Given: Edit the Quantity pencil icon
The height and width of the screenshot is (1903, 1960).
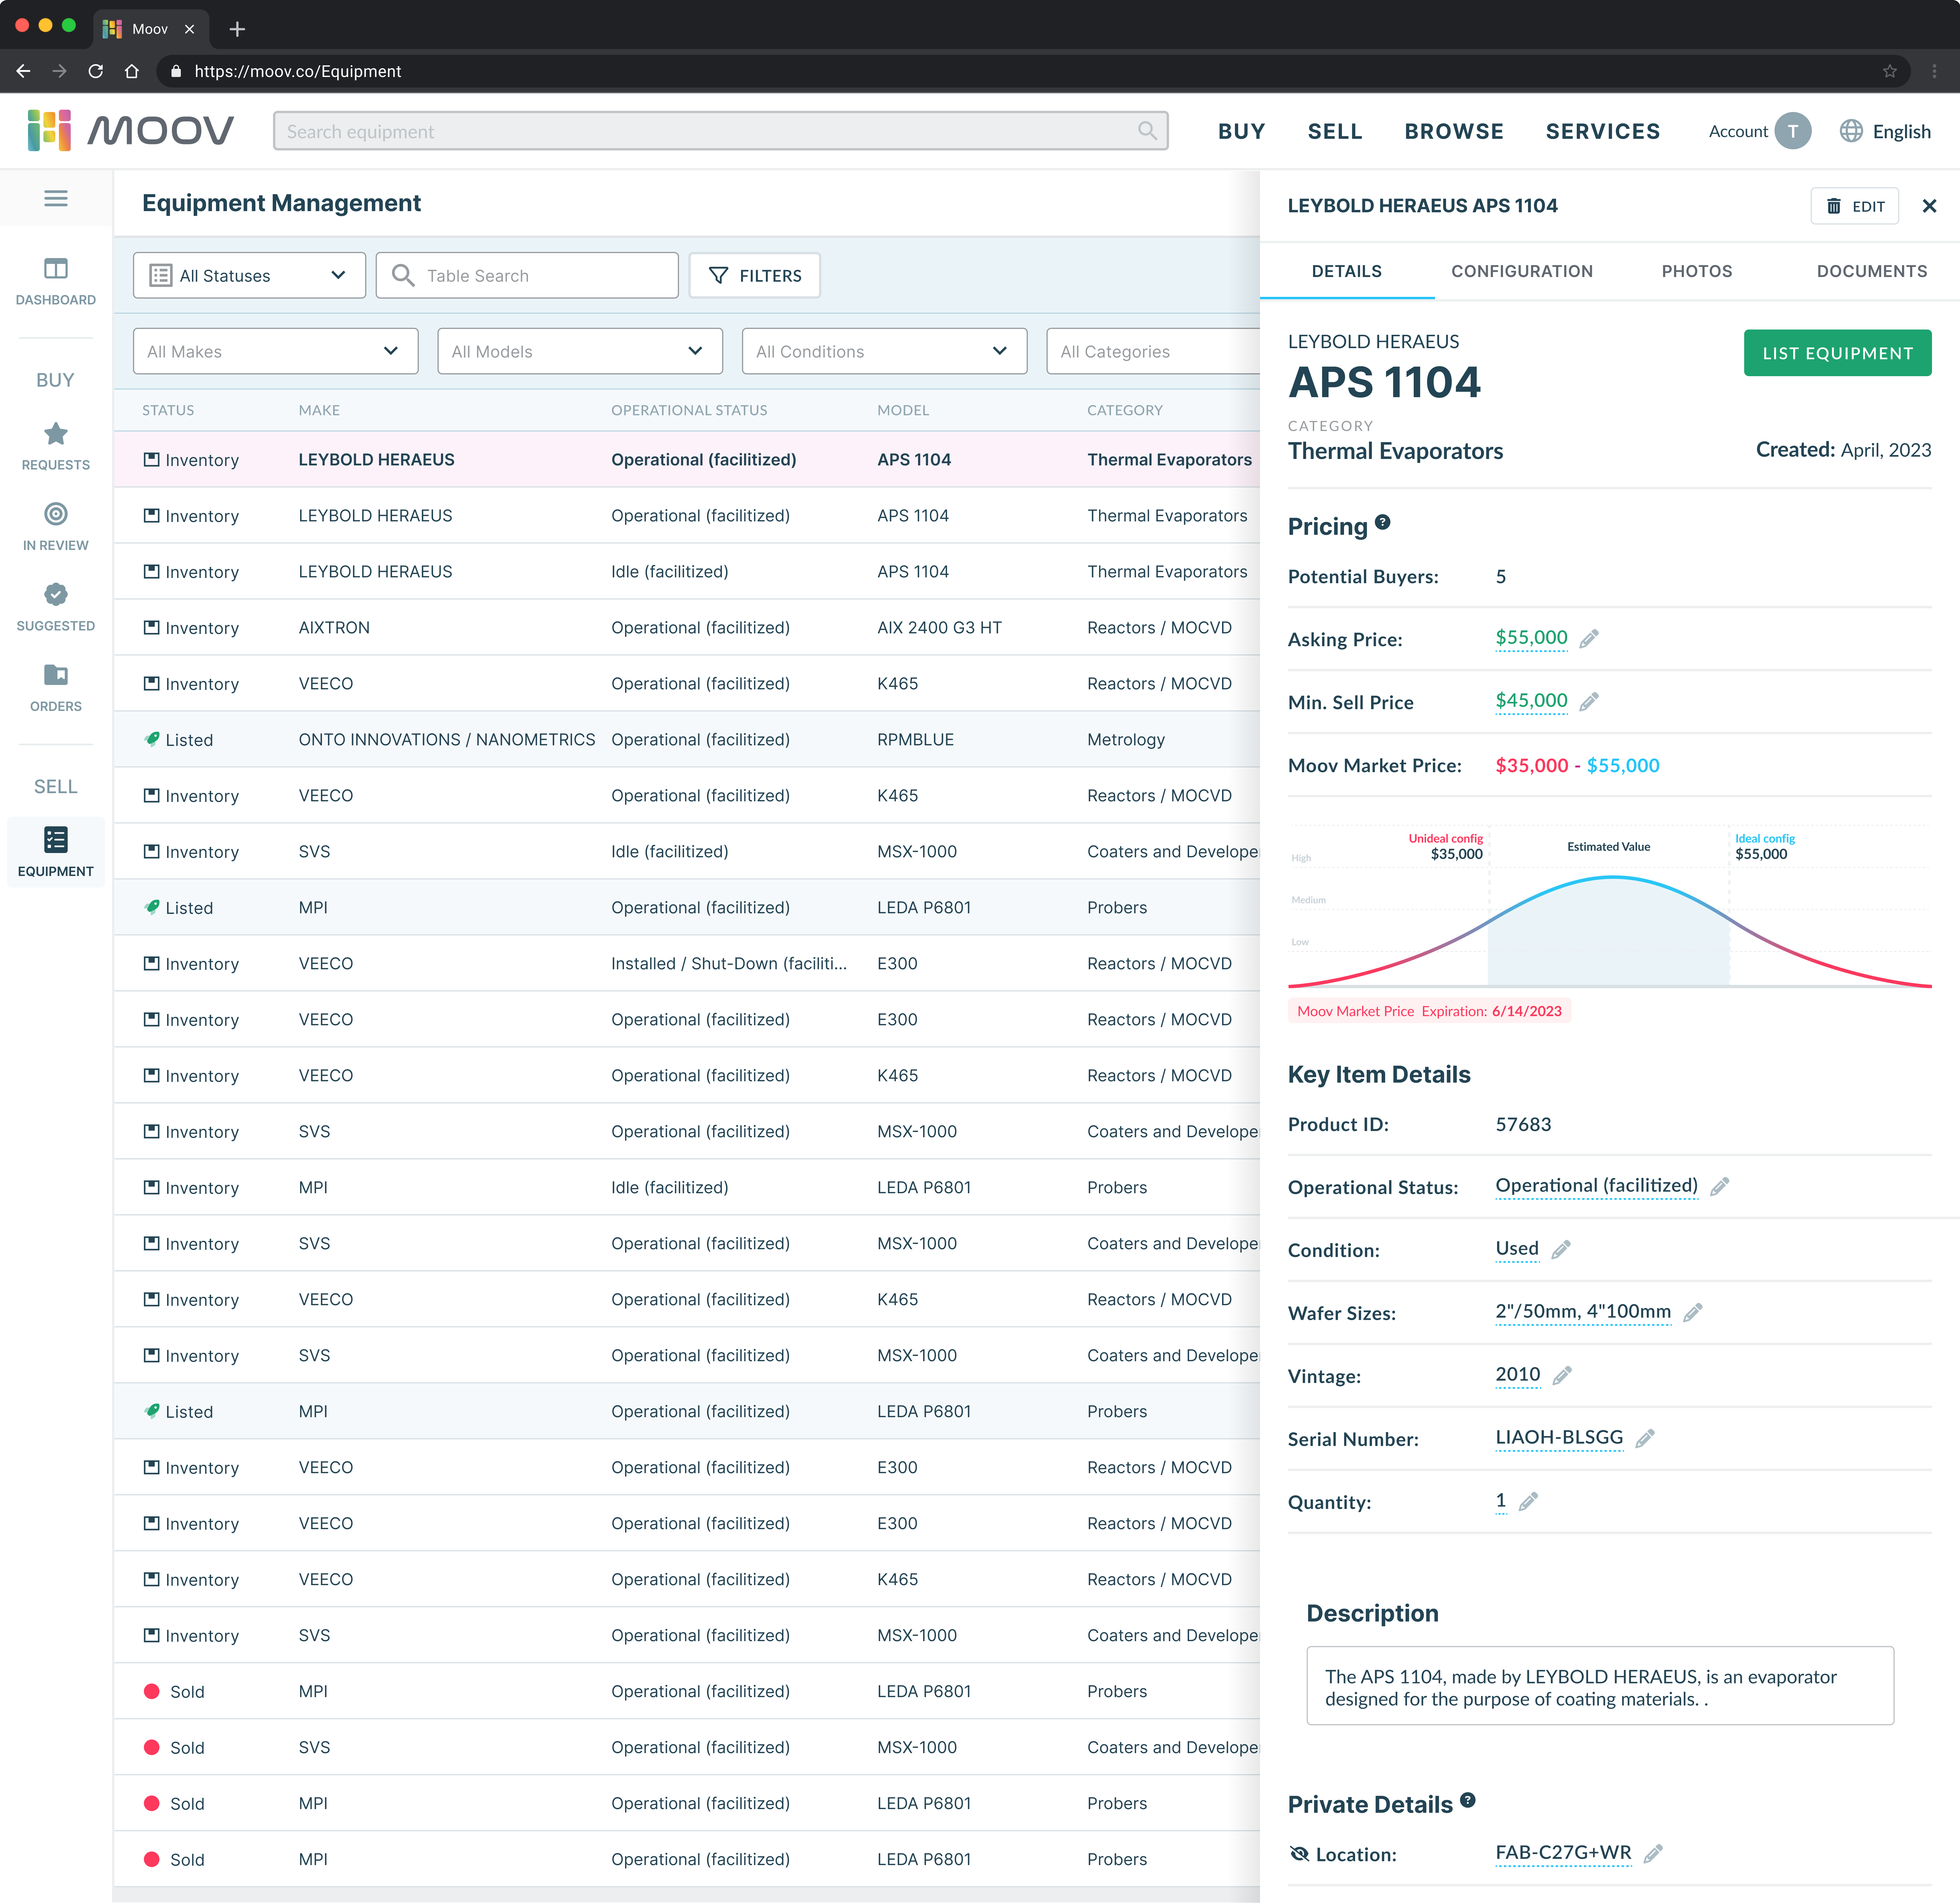Looking at the screenshot, I should [1528, 1502].
